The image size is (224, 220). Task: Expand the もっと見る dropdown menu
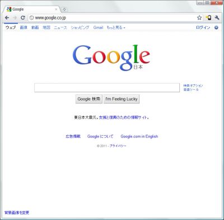pyautogui.click(x=116, y=27)
